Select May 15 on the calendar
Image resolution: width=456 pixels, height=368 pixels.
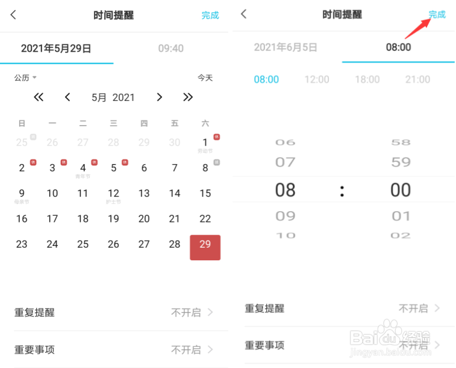point(205,193)
